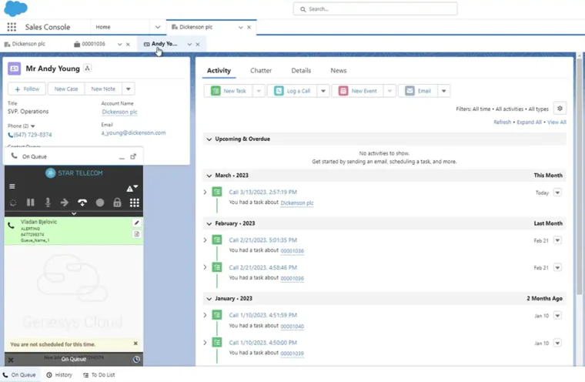585x382 pixels.
Task: Open the App Launcher grid icon
Action: [12, 27]
